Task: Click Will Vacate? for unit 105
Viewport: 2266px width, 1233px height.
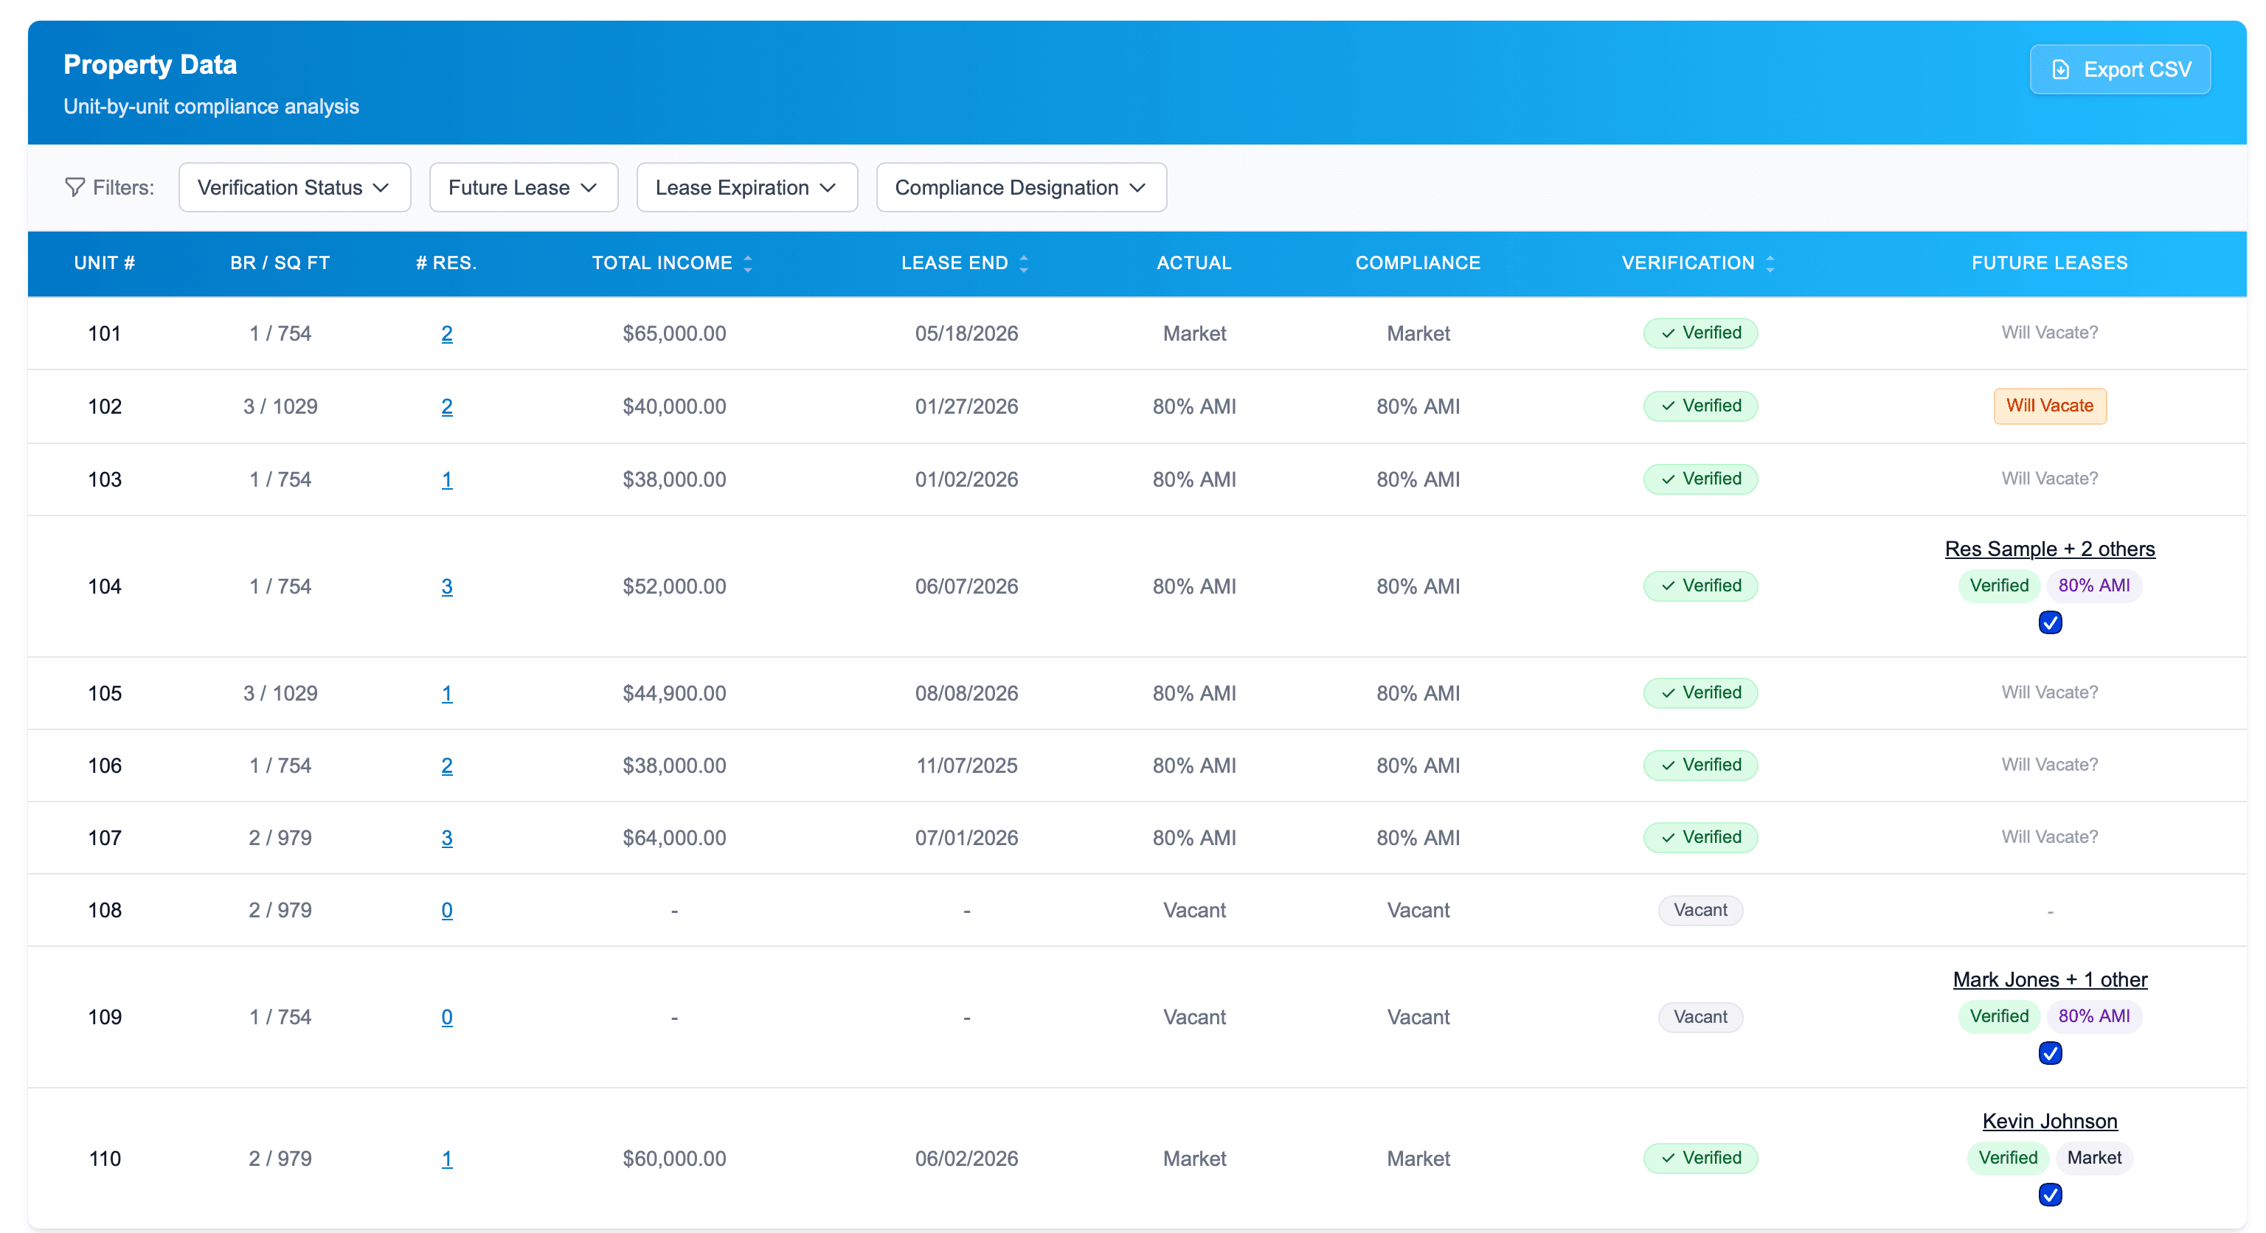Action: click(x=2050, y=693)
